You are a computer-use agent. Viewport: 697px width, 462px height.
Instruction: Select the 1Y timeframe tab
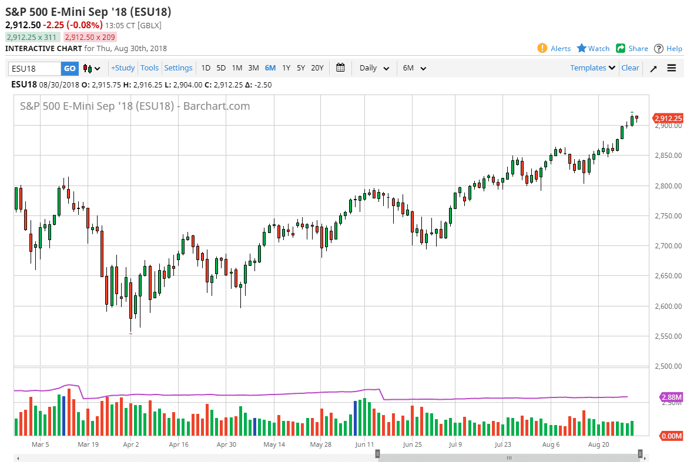[286, 68]
